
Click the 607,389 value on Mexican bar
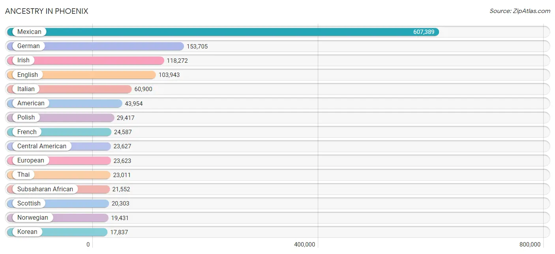[424, 32]
